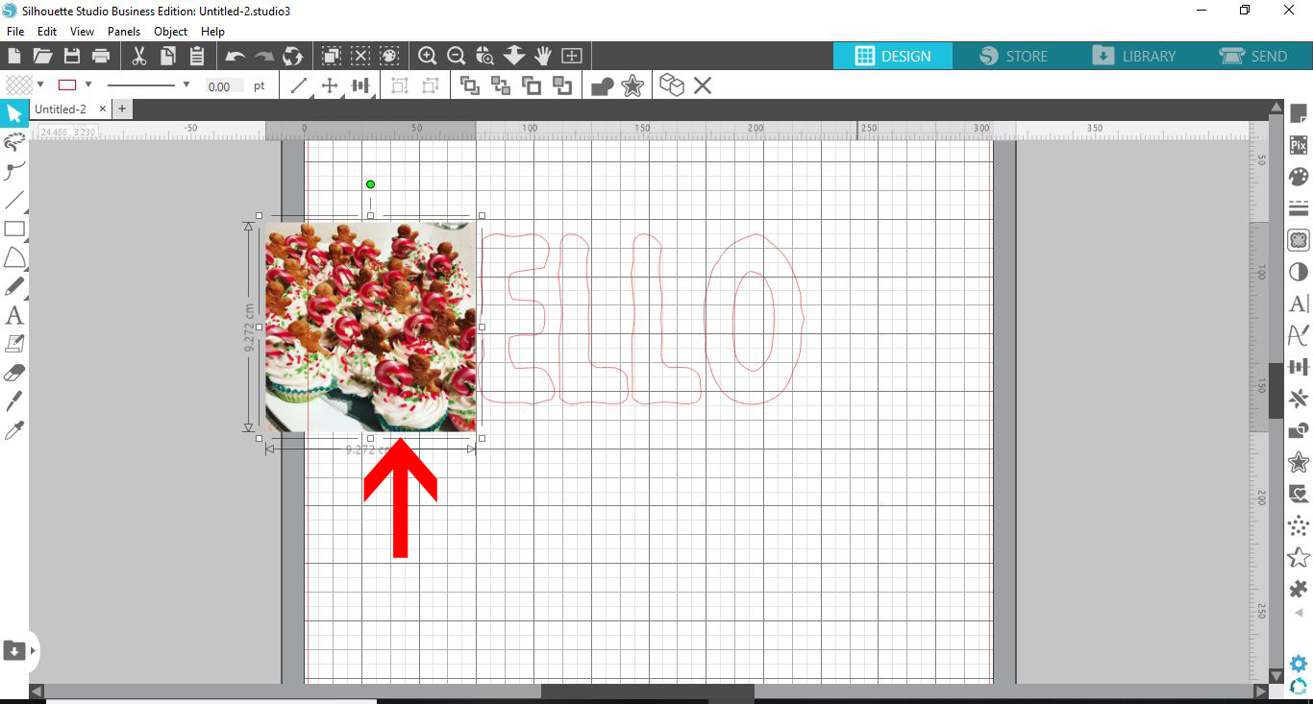
Task: Select the Line drawing tool
Action: pos(13,200)
